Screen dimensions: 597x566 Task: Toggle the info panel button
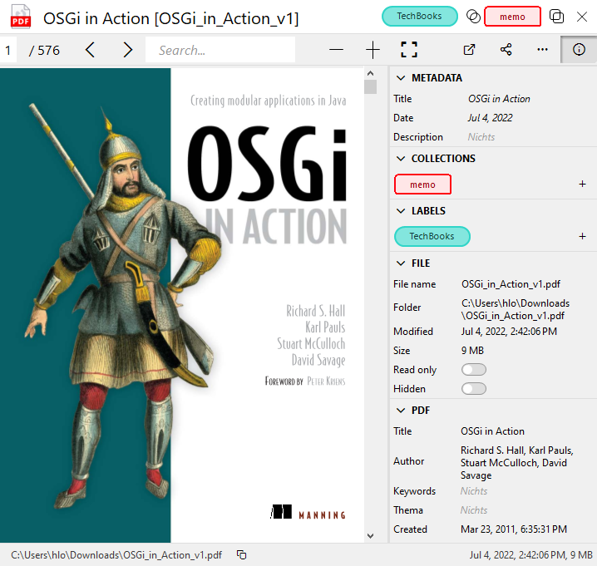point(579,50)
